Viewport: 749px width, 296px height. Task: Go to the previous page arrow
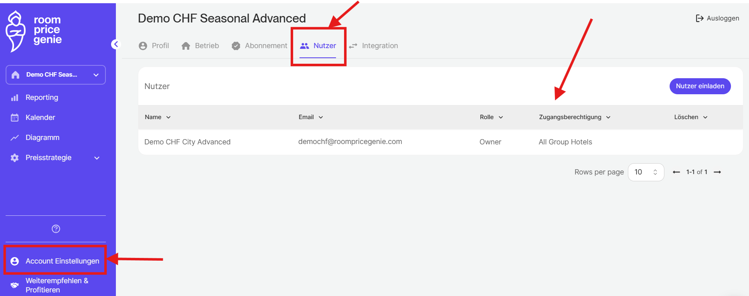pos(676,172)
